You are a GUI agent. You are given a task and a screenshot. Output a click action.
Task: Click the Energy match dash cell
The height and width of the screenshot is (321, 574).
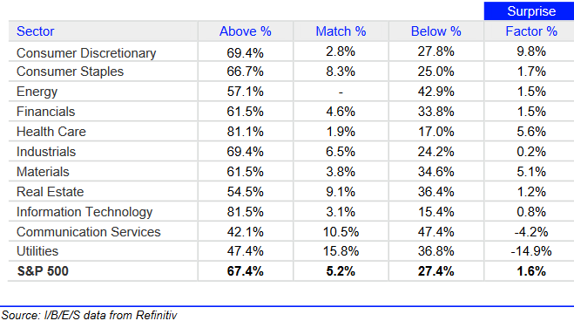tap(341, 92)
